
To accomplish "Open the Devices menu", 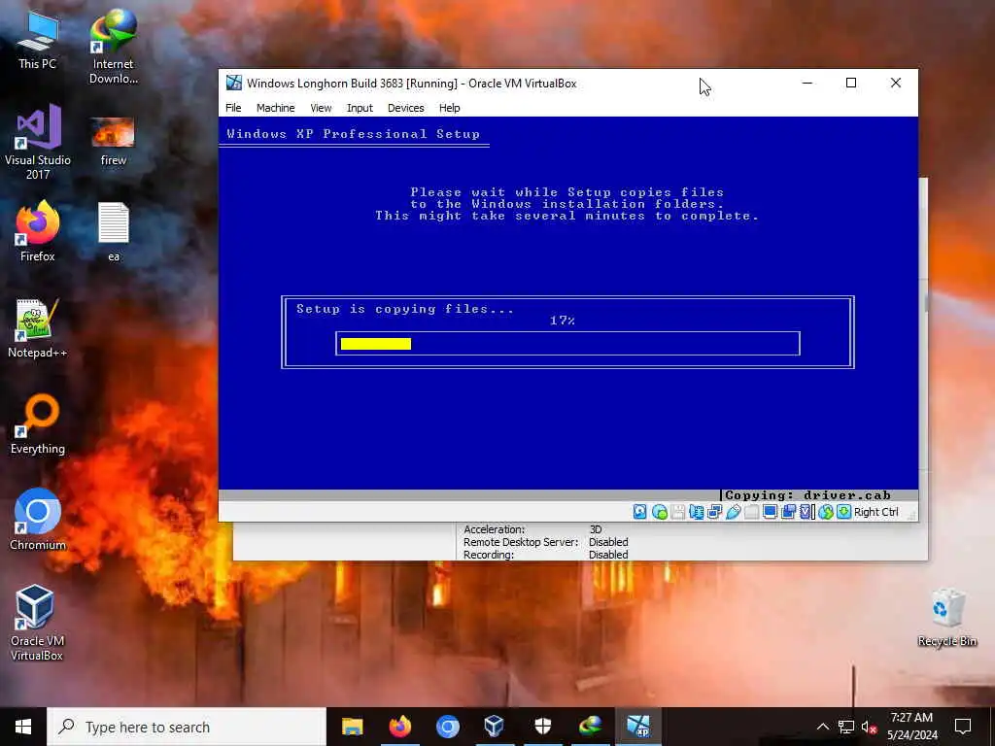I will tap(405, 108).
